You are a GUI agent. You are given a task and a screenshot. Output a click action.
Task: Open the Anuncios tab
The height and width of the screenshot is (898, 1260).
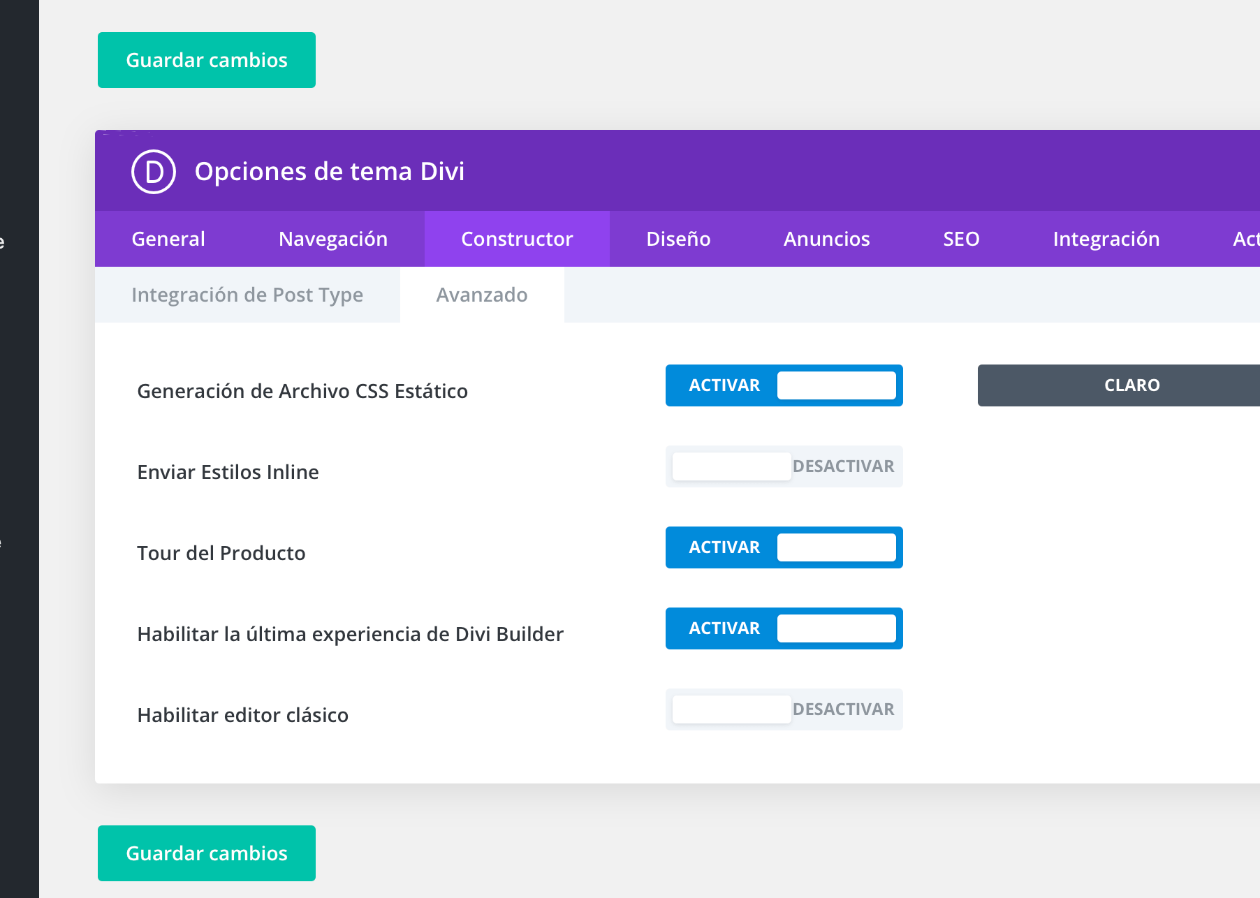click(x=827, y=239)
